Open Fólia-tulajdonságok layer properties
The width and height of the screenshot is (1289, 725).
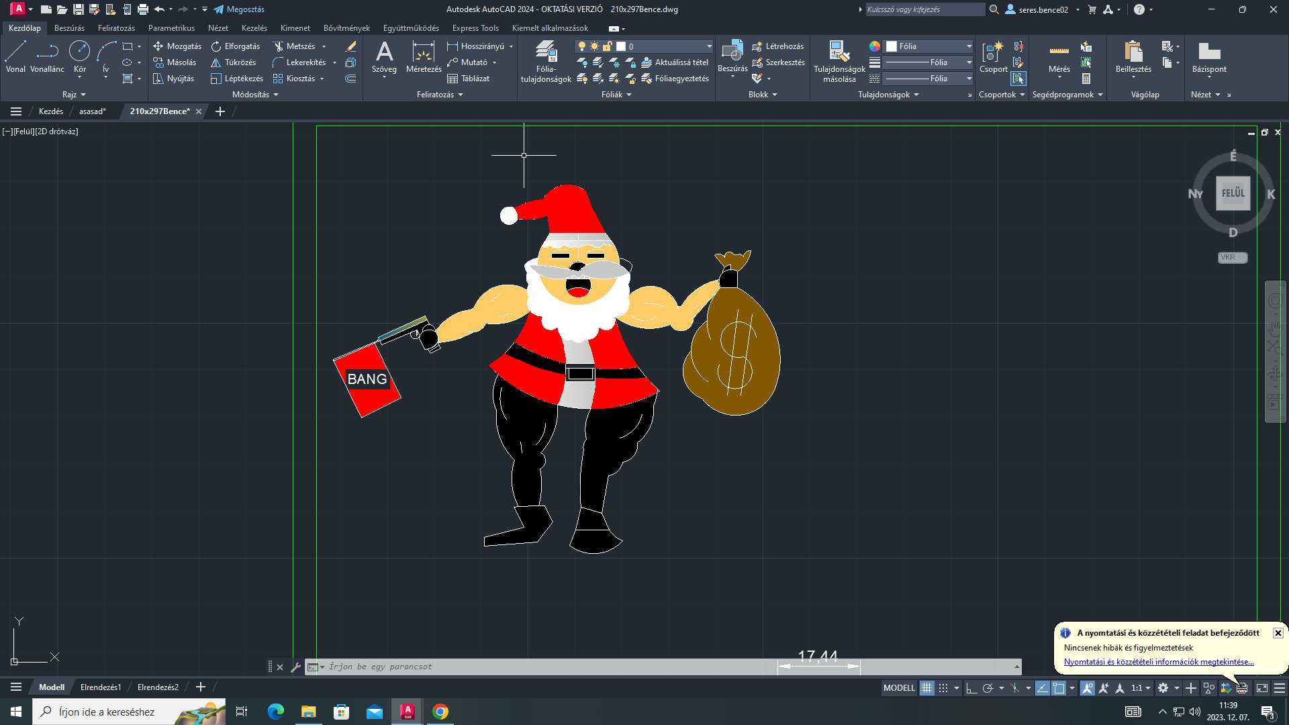[x=546, y=60]
